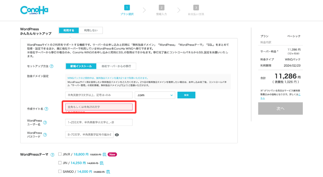Click the 検索 domain search button
Image resolution: width=323 pixels, height=177 pixels.
point(186,95)
